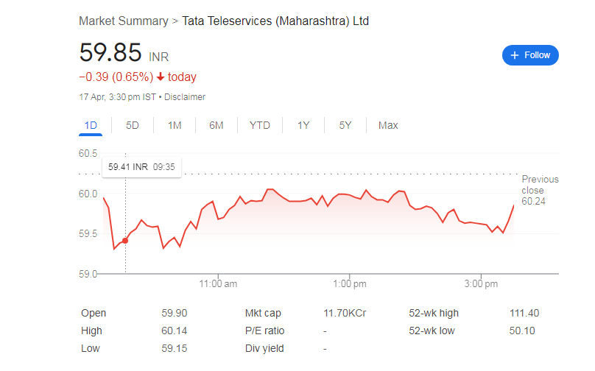Click the 59.41 INR tooltip
Screen dimensions: 595x371
[x=141, y=167]
